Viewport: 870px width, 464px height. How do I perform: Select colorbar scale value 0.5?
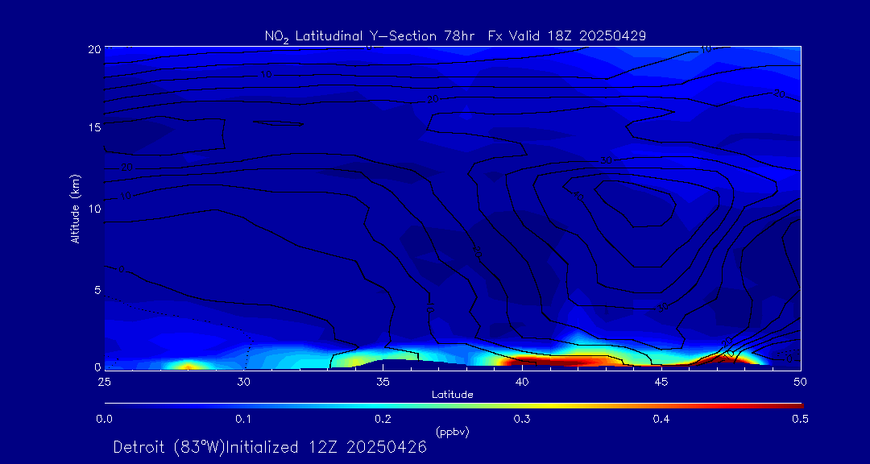tap(800, 419)
